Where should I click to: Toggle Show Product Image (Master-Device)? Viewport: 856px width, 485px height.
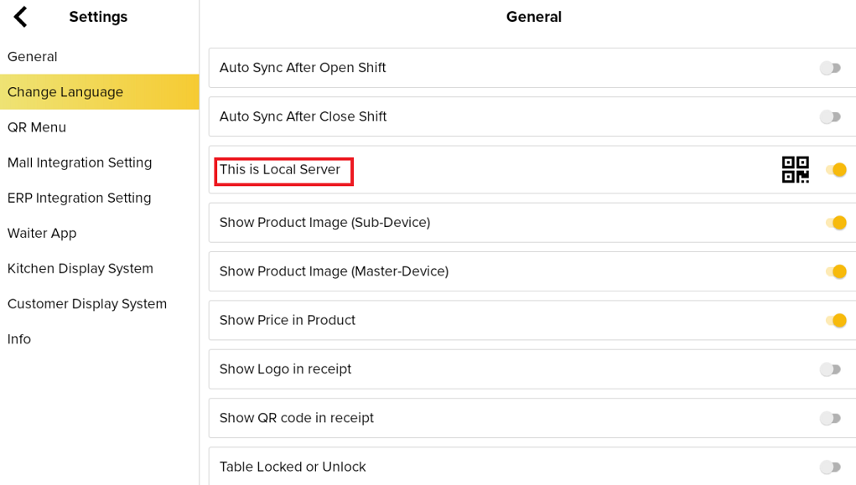click(x=836, y=271)
